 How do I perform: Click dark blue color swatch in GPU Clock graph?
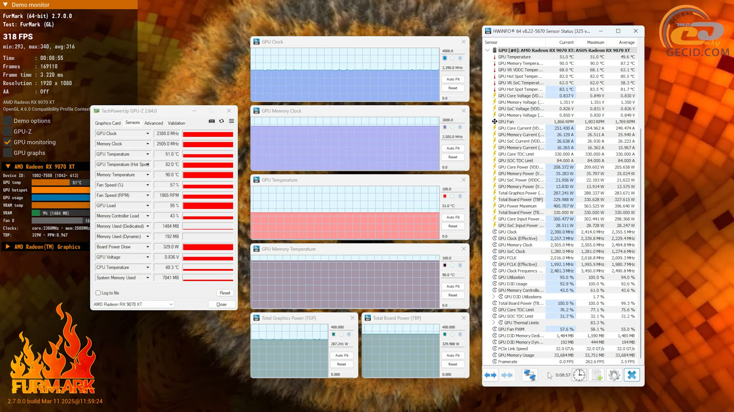(445, 58)
